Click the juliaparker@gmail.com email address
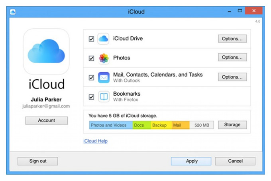 pos(46,106)
